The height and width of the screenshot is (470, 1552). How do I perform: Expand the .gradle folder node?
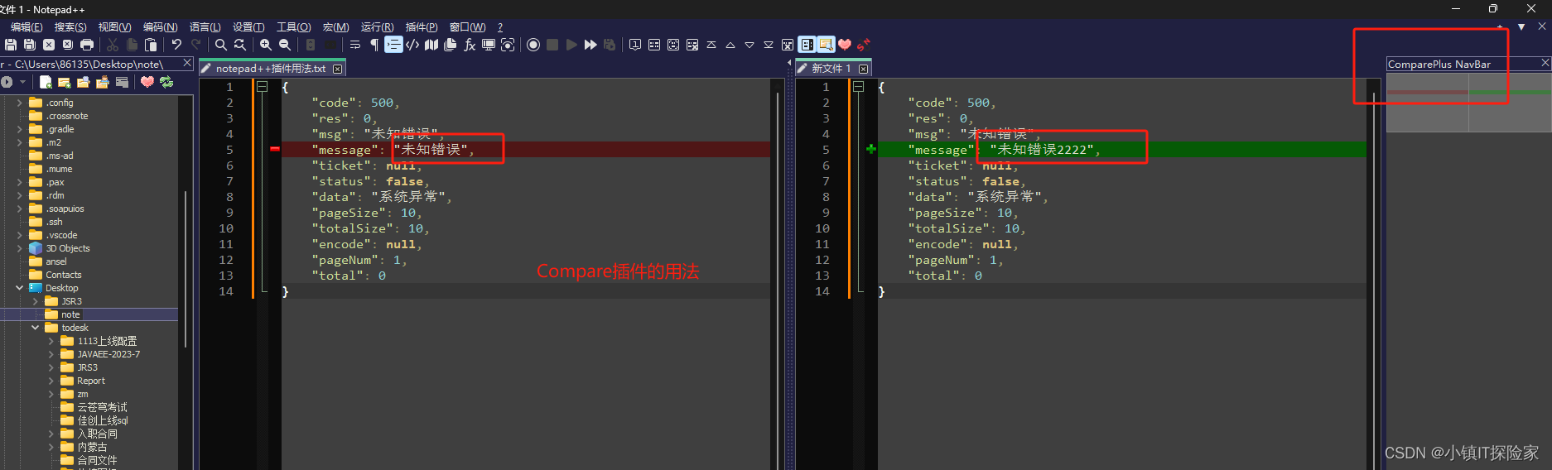coord(19,129)
